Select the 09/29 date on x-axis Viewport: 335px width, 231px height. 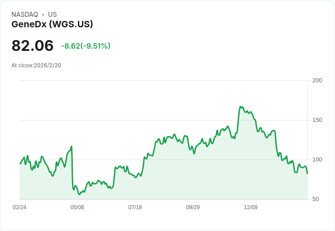pos(193,207)
